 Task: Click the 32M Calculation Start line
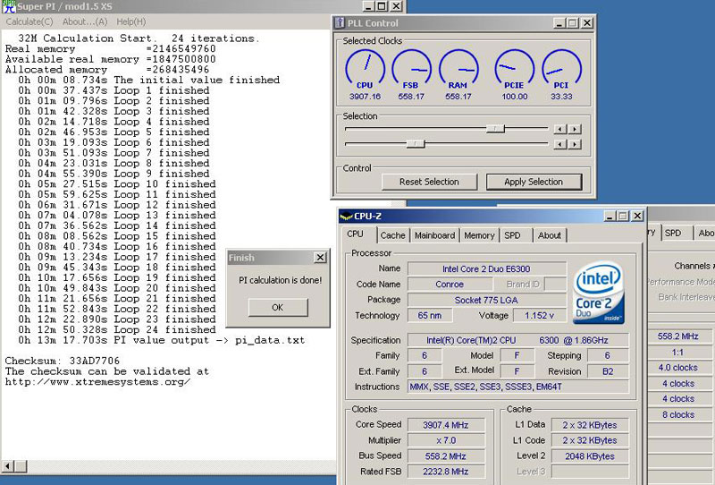coord(139,38)
